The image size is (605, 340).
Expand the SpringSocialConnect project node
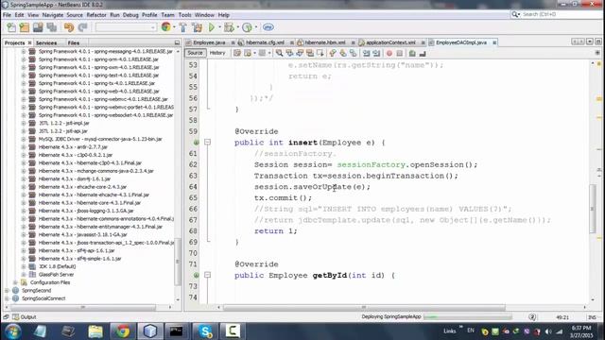[7, 298]
